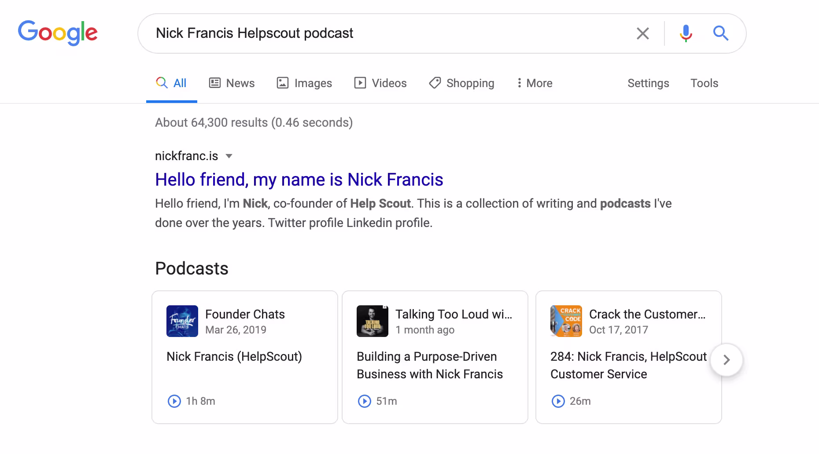Click the nickfranc.is site address
Viewport: 819px width, 454px height.
click(x=187, y=156)
